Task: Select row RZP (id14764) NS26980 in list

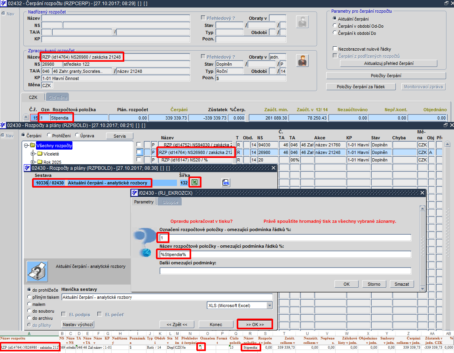Action: 196,152
